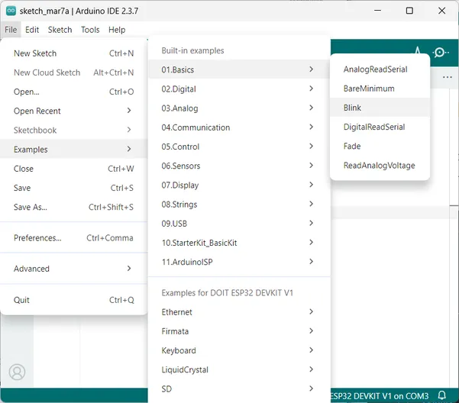Image resolution: width=459 pixels, height=403 pixels.
Task: Expand the LiquidCrystal library examples
Action: 239,369
